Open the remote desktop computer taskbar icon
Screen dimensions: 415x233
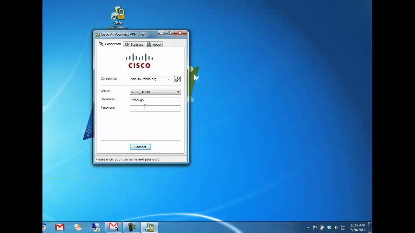[x=96, y=227]
